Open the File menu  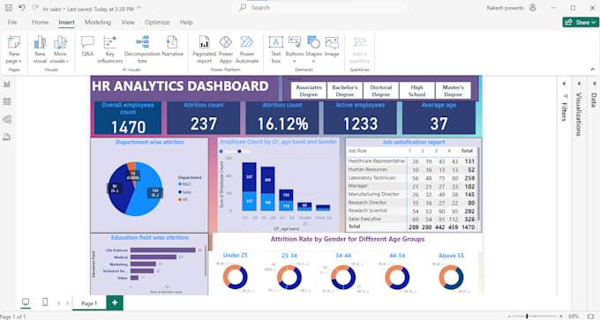click(x=12, y=23)
